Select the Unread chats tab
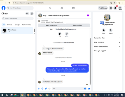 pyautogui.click(x=9, y=25)
